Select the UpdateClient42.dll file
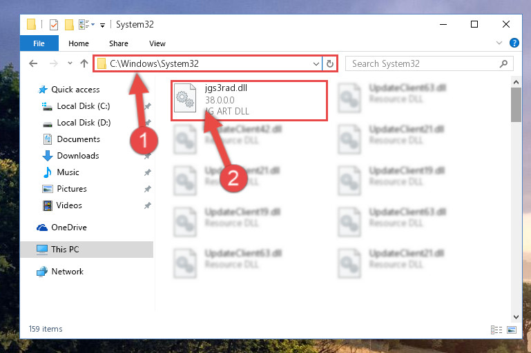The image size is (531, 353). point(228,139)
